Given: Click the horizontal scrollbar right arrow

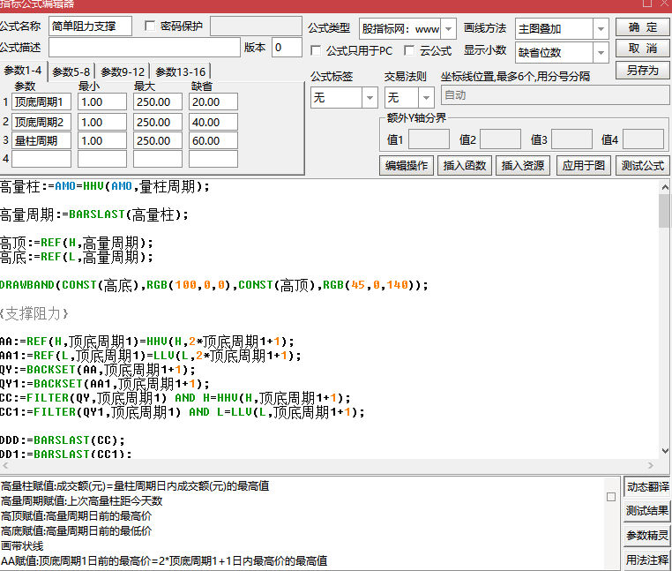Looking at the screenshot, I should 651,465.
